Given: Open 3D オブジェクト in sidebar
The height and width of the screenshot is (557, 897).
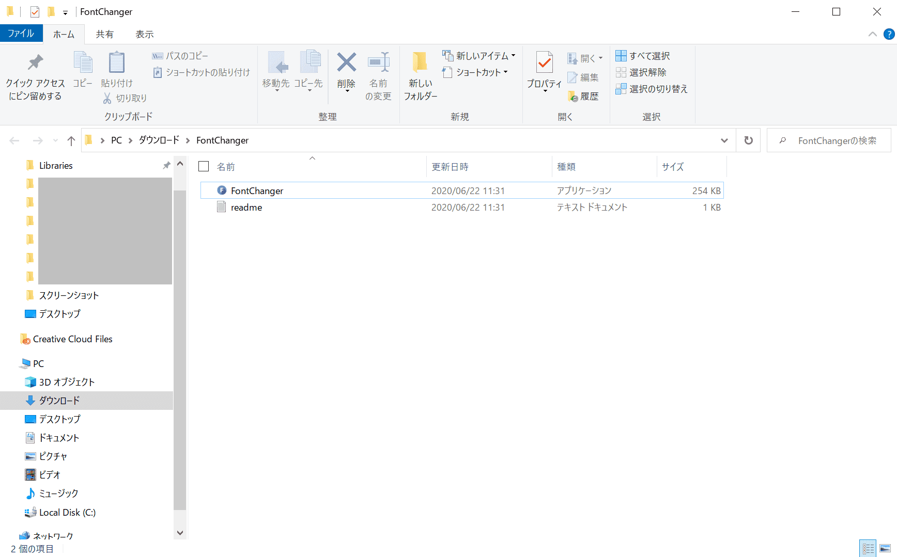Looking at the screenshot, I should tap(67, 382).
